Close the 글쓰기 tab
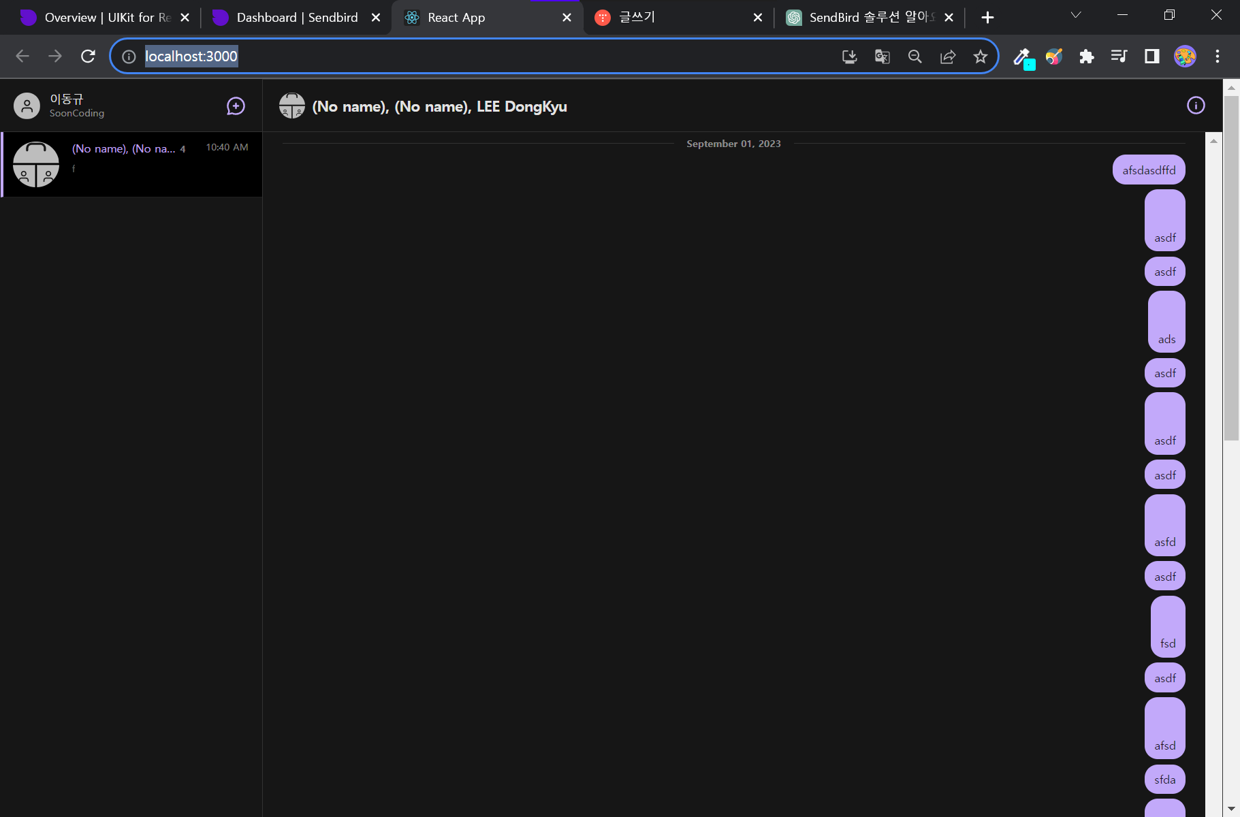Image resolution: width=1240 pixels, height=817 pixels. point(758,18)
